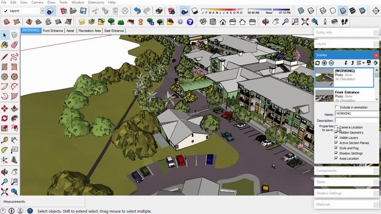
Task: Click the Iso view icon
Action: tap(203, 22)
